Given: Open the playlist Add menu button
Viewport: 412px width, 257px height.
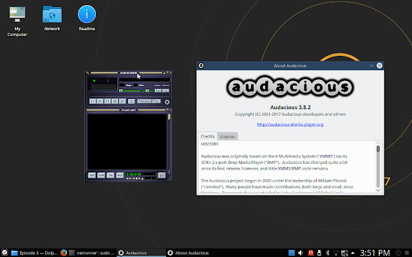Looking at the screenshot, I should [x=91, y=175].
